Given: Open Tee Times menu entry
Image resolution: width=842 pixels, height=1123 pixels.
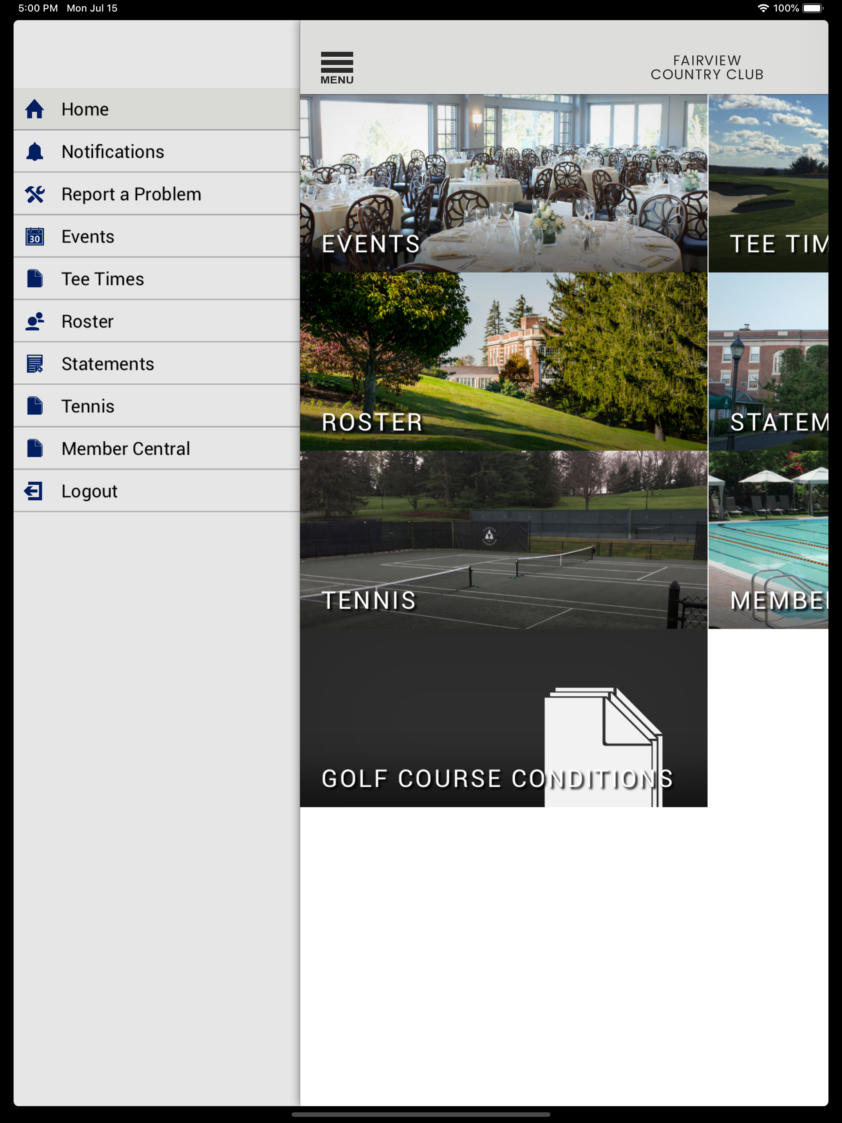Looking at the screenshot, I should pyautogui.click(x=156, y=279).
